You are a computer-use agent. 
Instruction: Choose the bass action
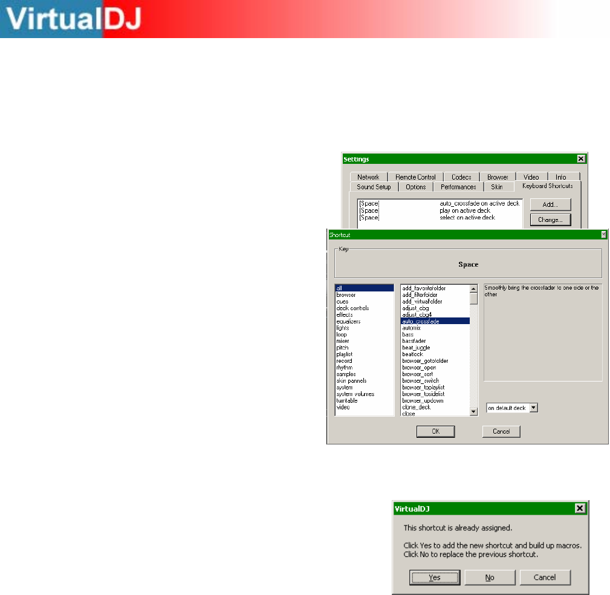coord(435,334)
